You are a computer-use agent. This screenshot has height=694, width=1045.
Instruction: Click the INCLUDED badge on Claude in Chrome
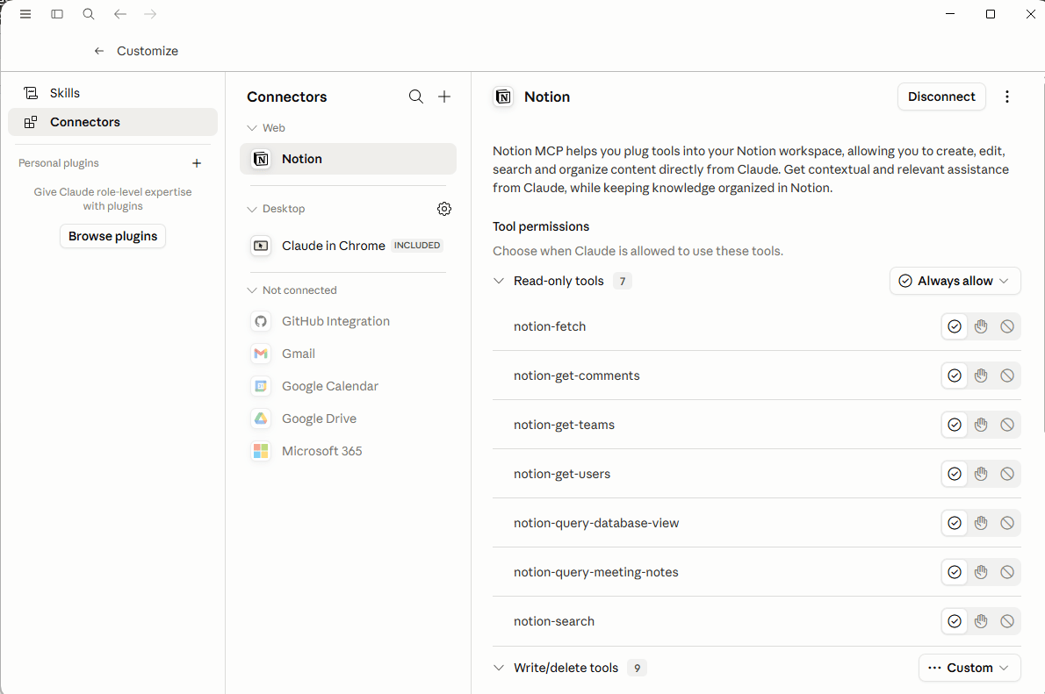click(417, 246)
